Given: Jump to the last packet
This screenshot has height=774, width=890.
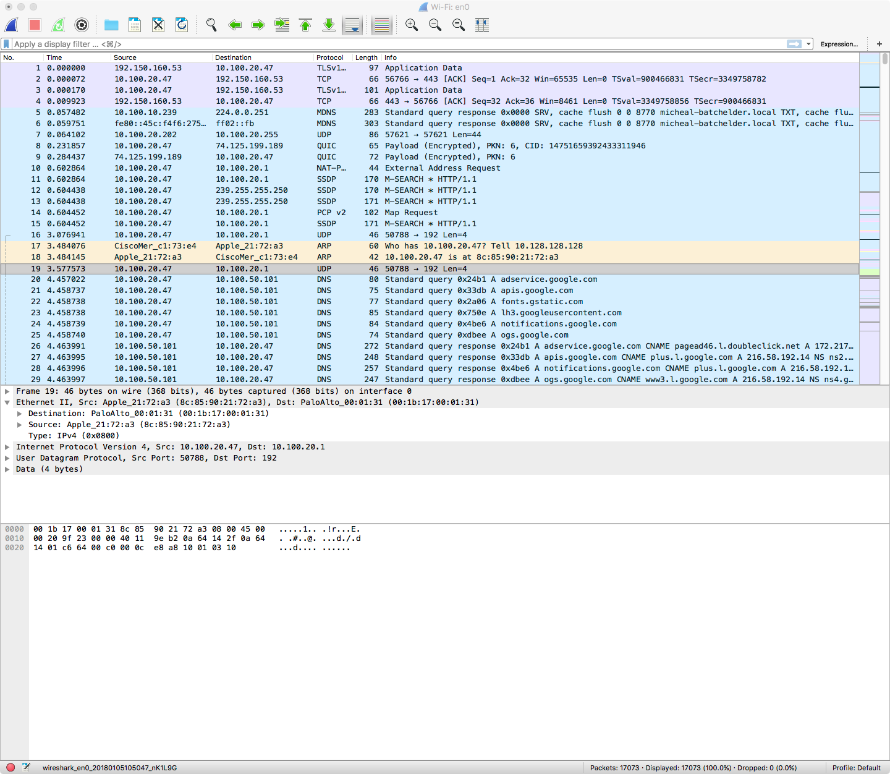Looking at the screenshot, I should pos(329,25).
